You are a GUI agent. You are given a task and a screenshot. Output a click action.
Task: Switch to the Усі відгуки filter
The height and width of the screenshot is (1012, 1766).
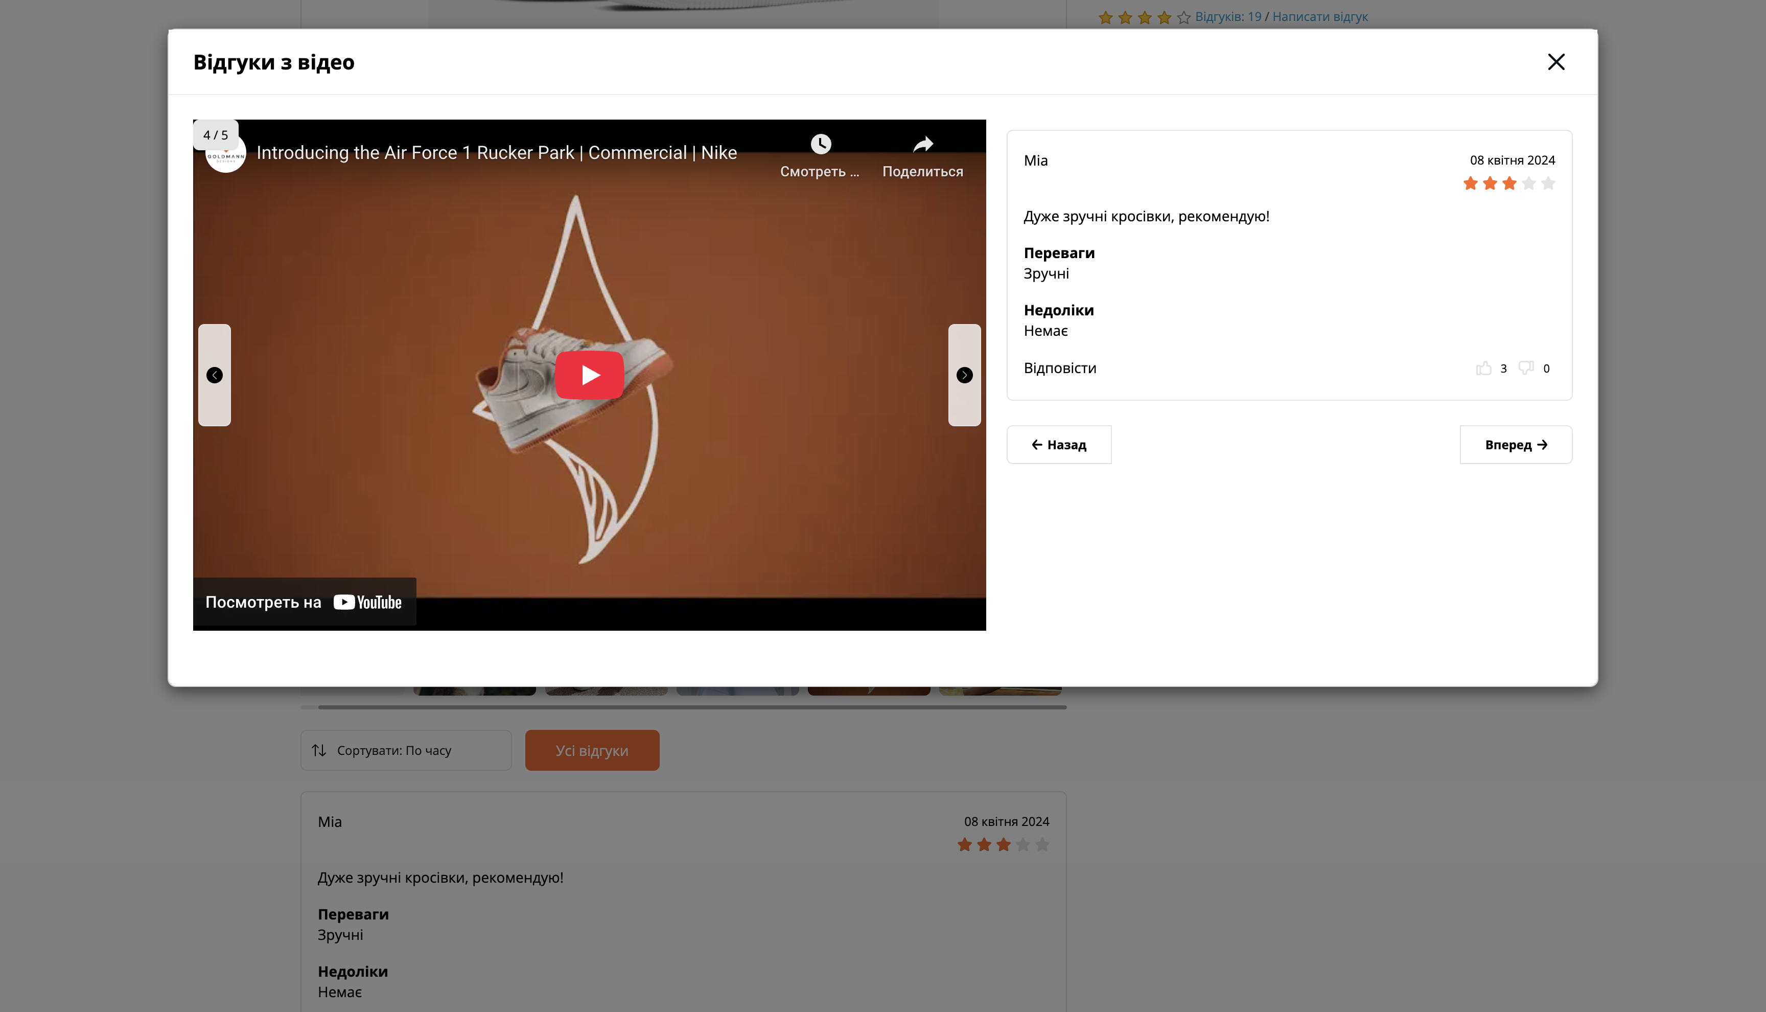(592, 750)
